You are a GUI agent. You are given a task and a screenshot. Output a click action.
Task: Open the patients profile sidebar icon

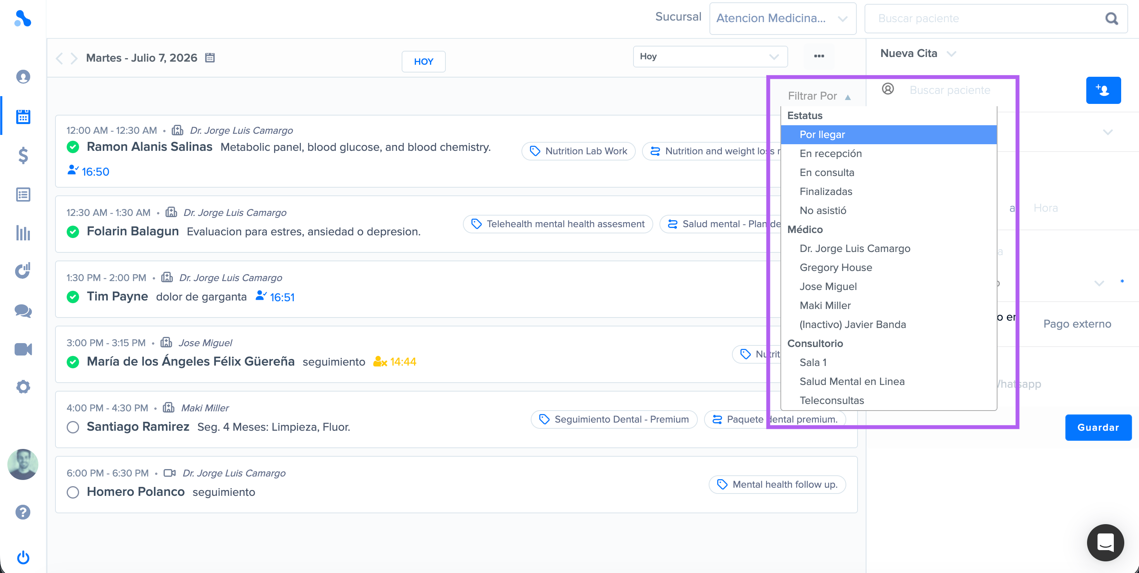click(23, 77)
